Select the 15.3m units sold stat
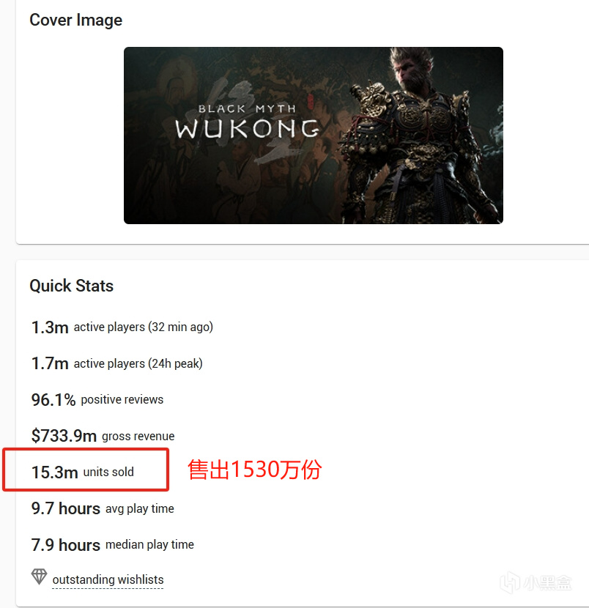This screenshot has width=589, height=608. [x=83, y=472]
